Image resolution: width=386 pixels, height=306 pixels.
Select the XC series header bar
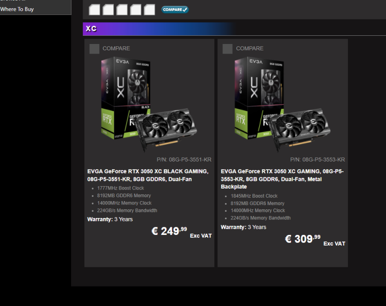pos(234,29)
